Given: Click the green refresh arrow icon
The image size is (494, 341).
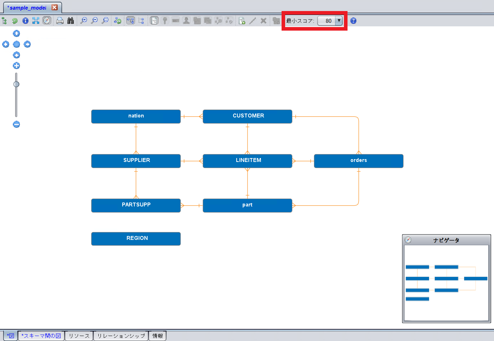Looking at the screenshot, I should coord(15,21).
